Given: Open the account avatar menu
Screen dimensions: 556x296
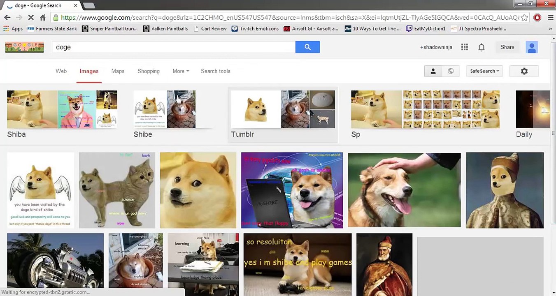Looking at the screenshot, I should click(532, 47).
